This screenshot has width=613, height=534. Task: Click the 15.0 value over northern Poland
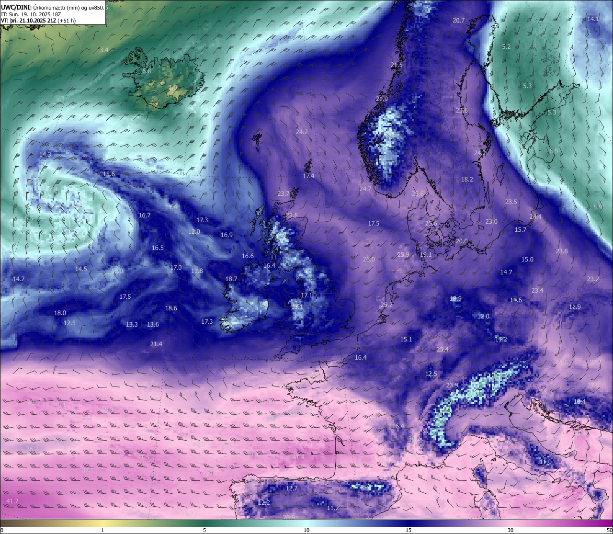[x=527, y=259]
